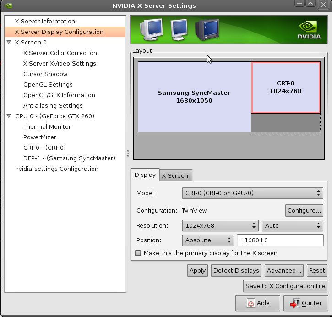This screenshot has height=317, width=332.
Task: Open Cursor Shadow settings
Action: (x=45, y=74)
